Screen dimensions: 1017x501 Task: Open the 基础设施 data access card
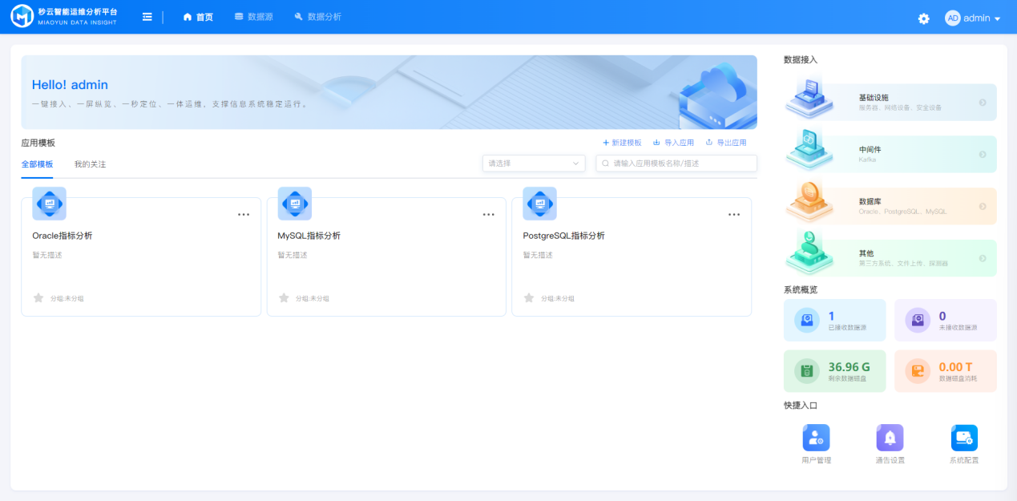point(890,102)
